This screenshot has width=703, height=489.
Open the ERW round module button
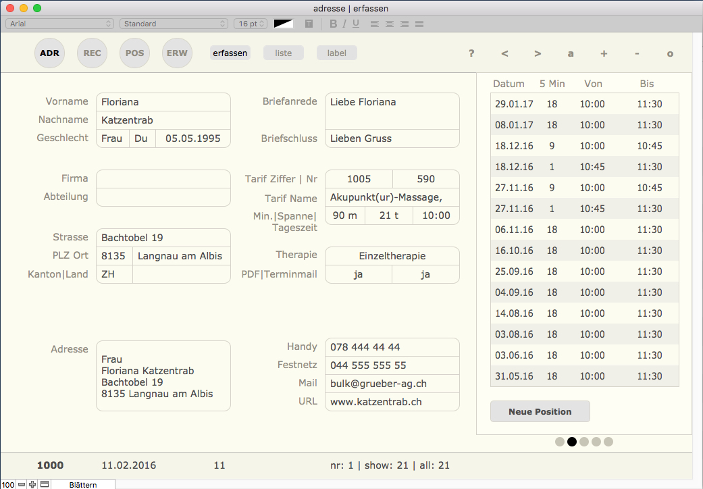(177, 53)
